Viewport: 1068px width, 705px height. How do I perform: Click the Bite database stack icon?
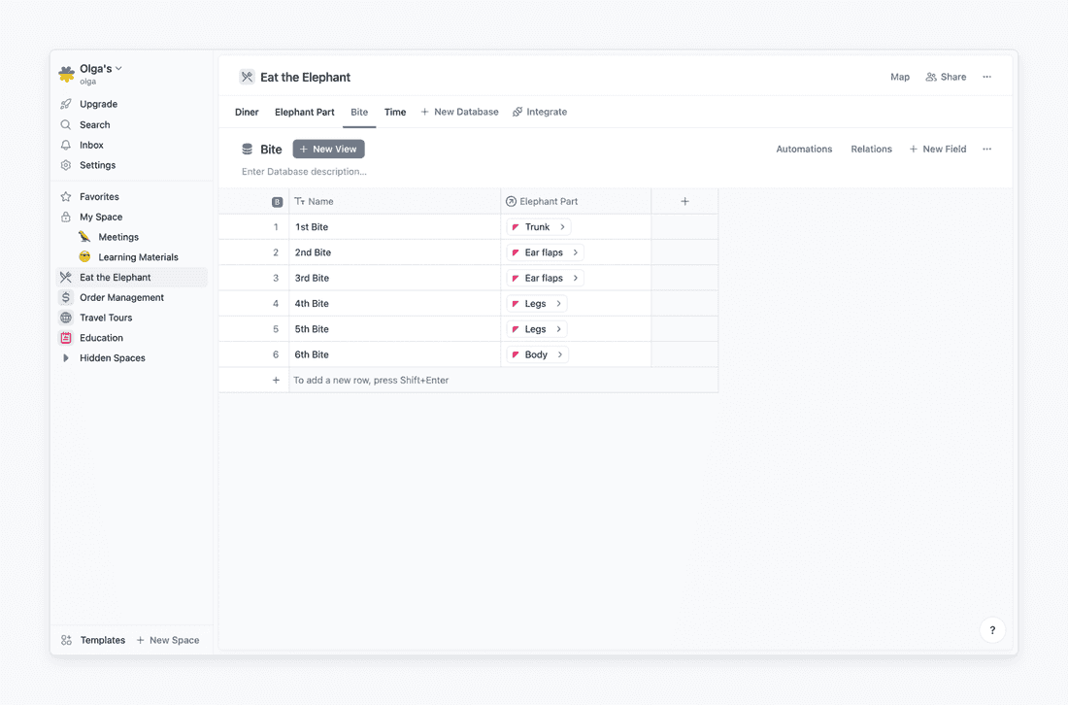tap(248, 150)
